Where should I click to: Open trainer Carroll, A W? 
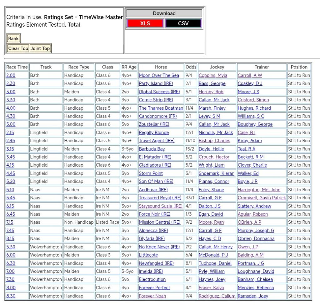point(250,75)
